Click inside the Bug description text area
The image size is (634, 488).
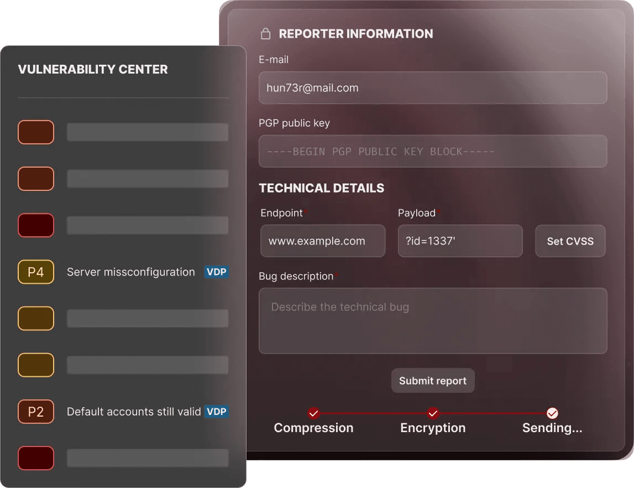pos(433,321)
